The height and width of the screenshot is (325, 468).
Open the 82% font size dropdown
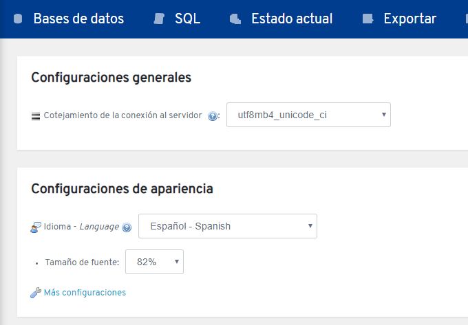155,262
